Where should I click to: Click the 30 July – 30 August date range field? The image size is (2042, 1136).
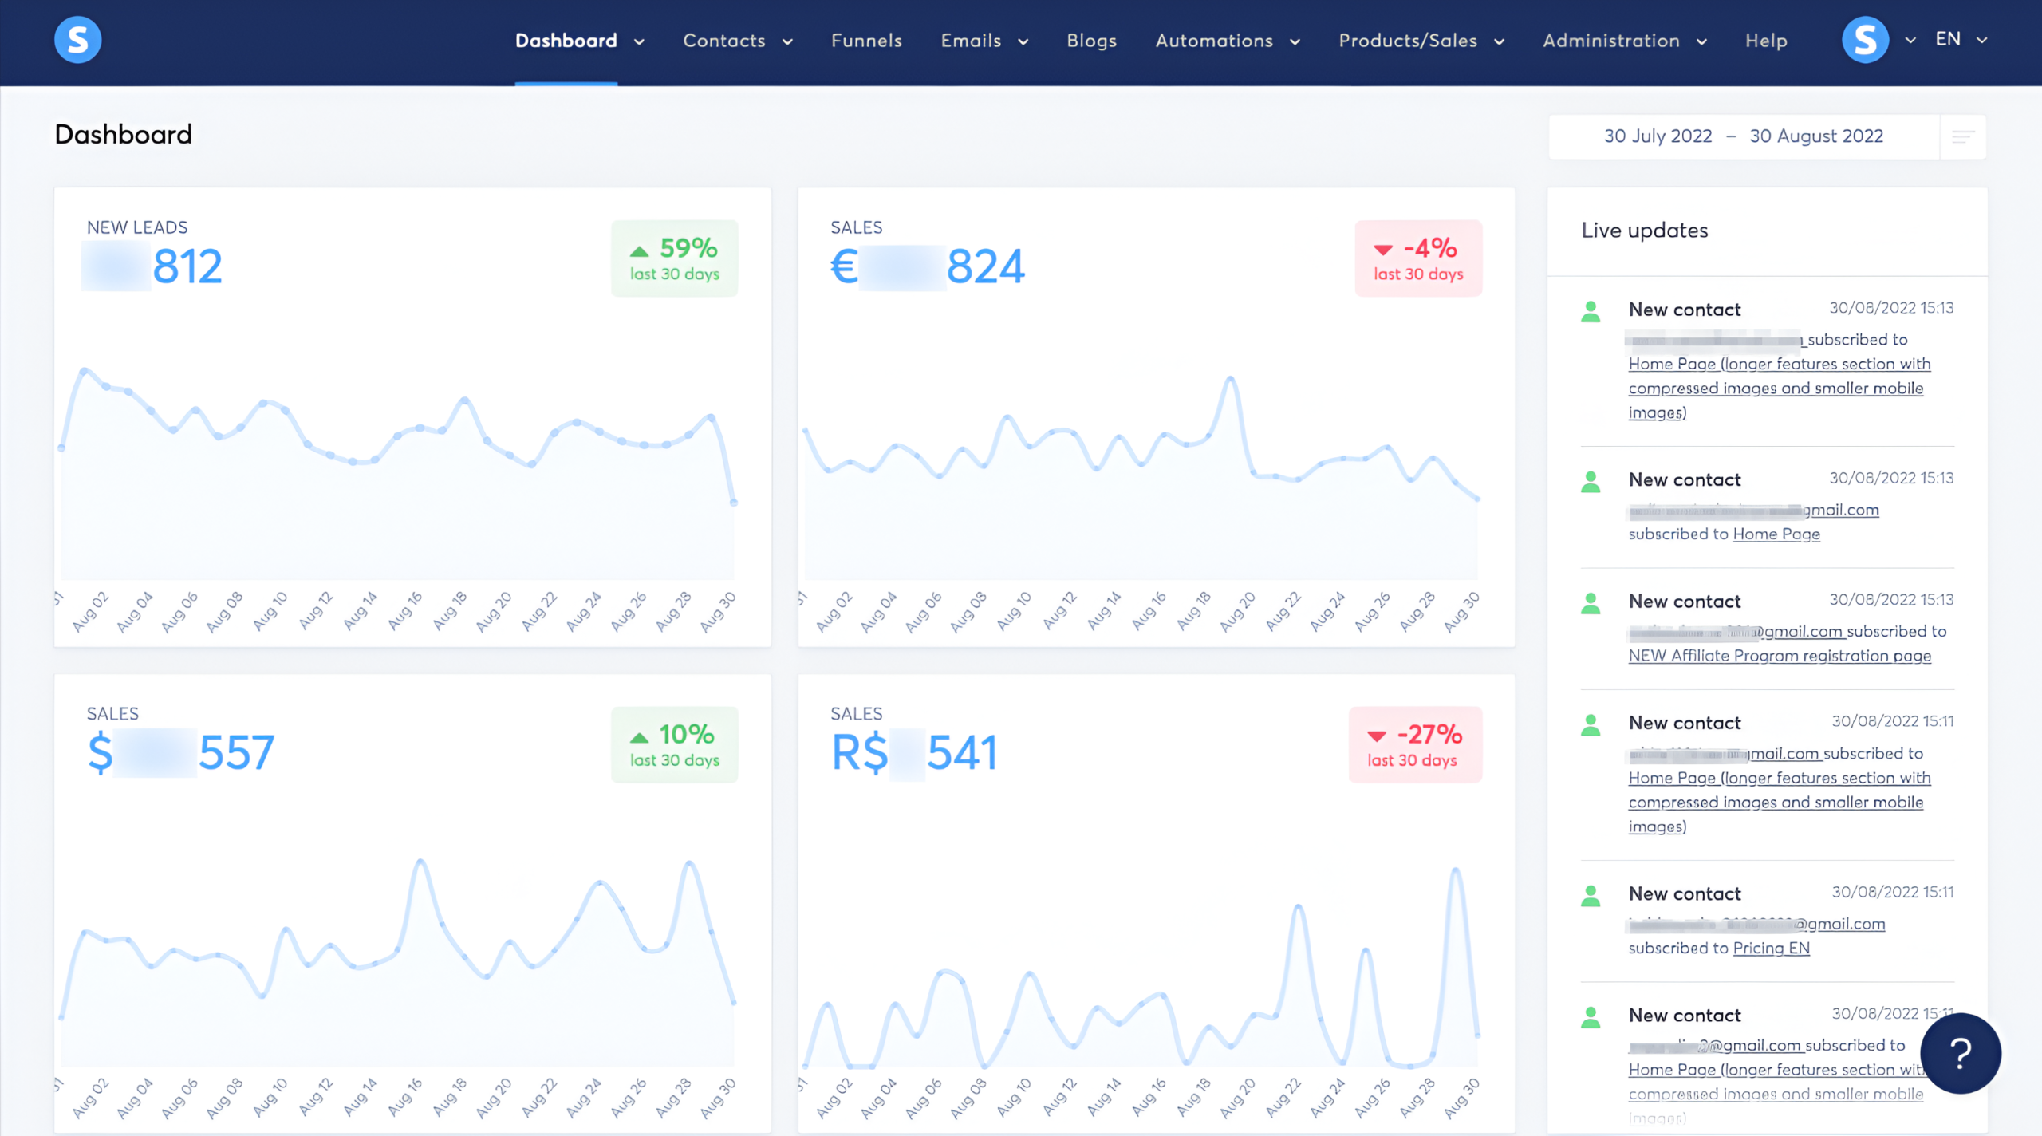pos(1744,136)
